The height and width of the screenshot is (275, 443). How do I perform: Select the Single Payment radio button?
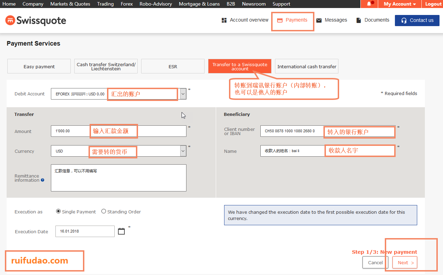coord(58,211)
